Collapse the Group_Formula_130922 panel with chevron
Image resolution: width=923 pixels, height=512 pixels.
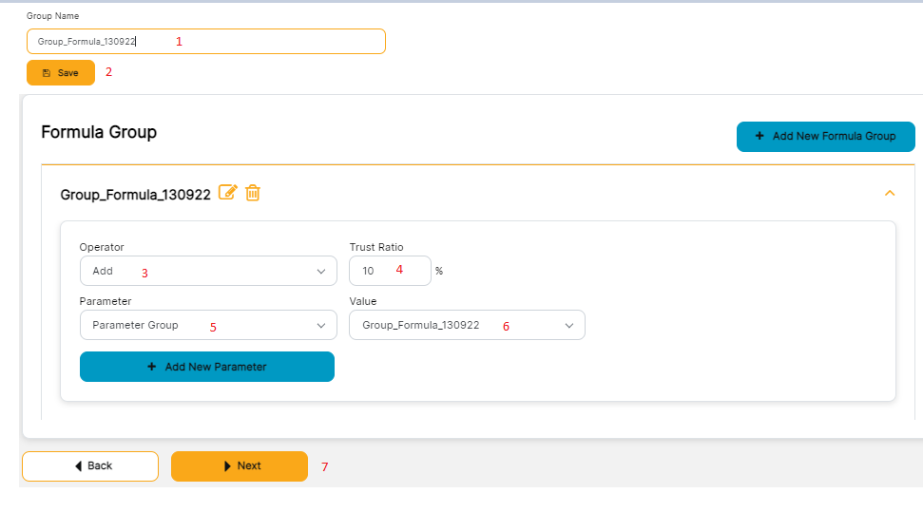(890, 193)
